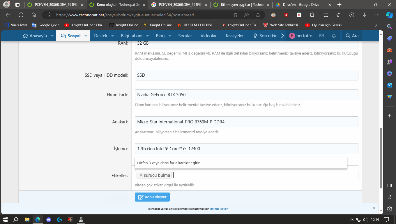
Task: Open the Edge profile avatar
Action: [x=6, y=5]
